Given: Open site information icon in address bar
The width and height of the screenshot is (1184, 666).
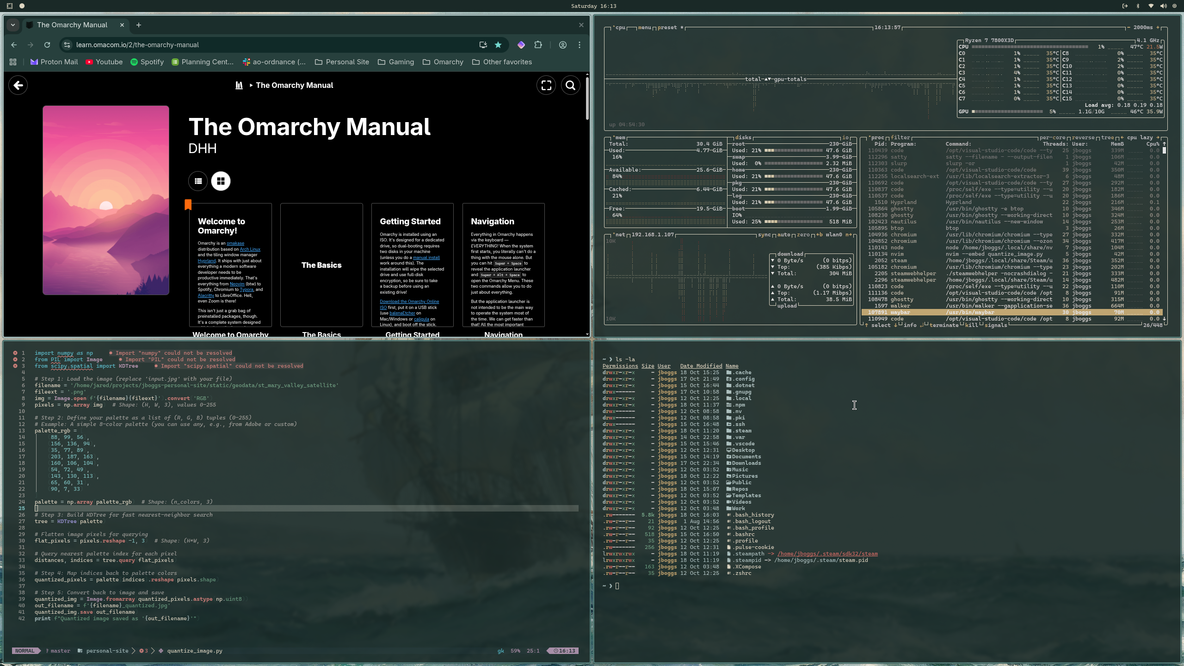Looking at the screenshot, I should 67,45.
